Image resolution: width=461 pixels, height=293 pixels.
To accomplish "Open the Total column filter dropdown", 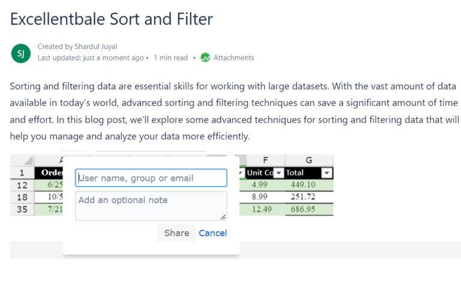I will (x=327, y=173).
